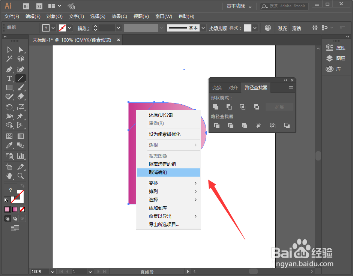This screenshot has width=353, height=276.
Task: Open 库 panel
Action: (x=333, y=69)
